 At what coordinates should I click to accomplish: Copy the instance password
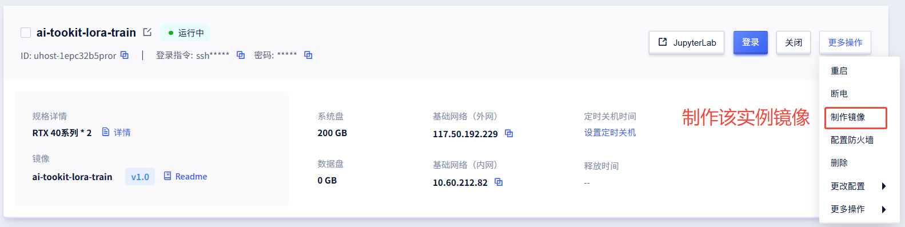tap(308, 55)
